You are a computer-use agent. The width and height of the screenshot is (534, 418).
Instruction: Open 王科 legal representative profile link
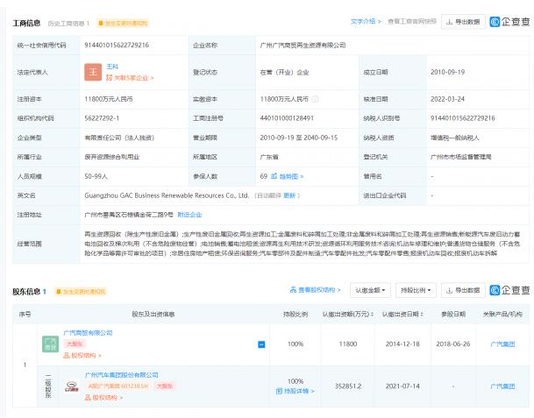(112, 67)
